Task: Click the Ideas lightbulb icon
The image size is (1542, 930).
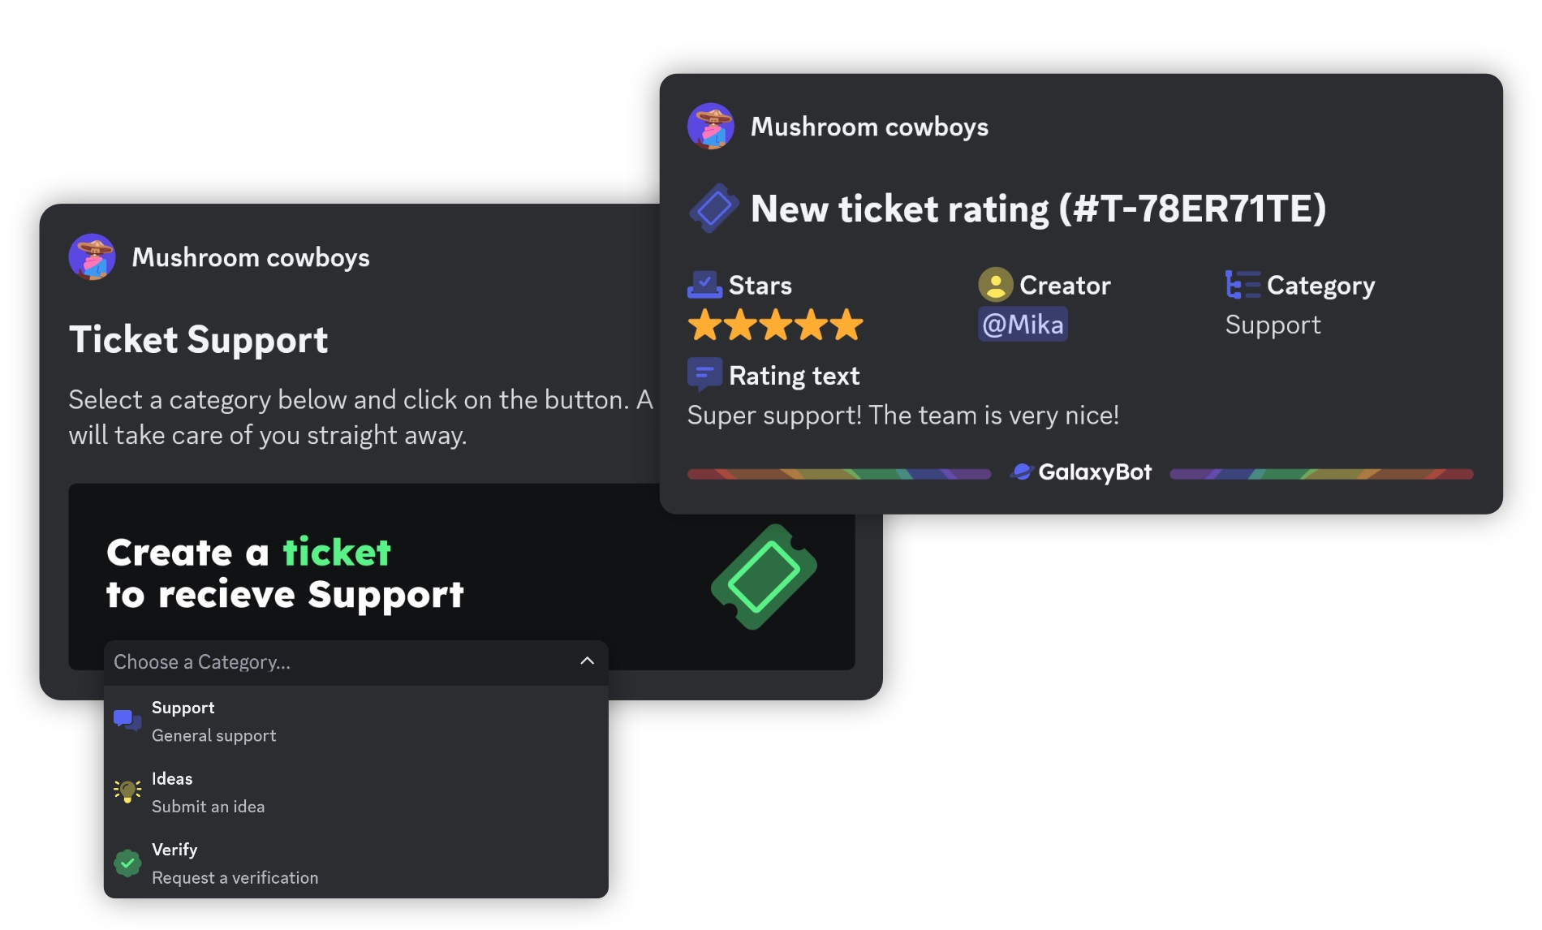Action: tap(127, 790)
